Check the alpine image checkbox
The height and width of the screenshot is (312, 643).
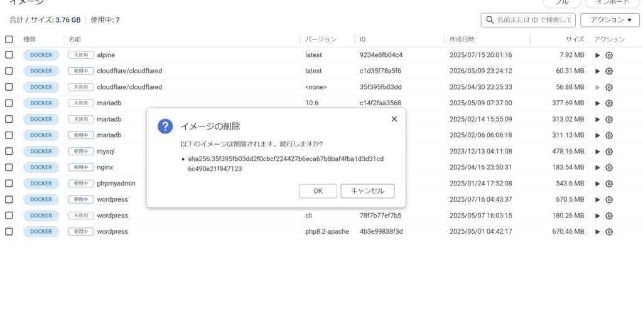point(9,55)
